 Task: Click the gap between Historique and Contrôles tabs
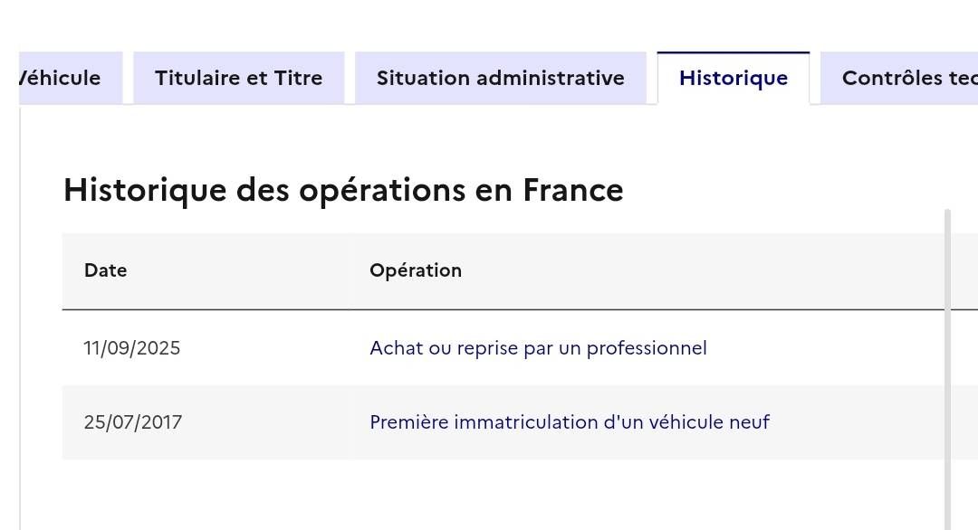(x=815, y=78)
